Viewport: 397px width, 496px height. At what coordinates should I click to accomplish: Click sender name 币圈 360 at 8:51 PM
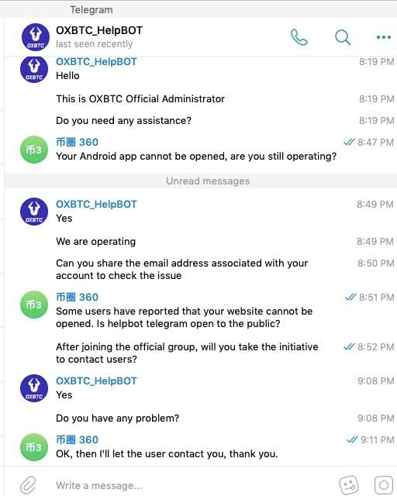click(x=78, y=297)
